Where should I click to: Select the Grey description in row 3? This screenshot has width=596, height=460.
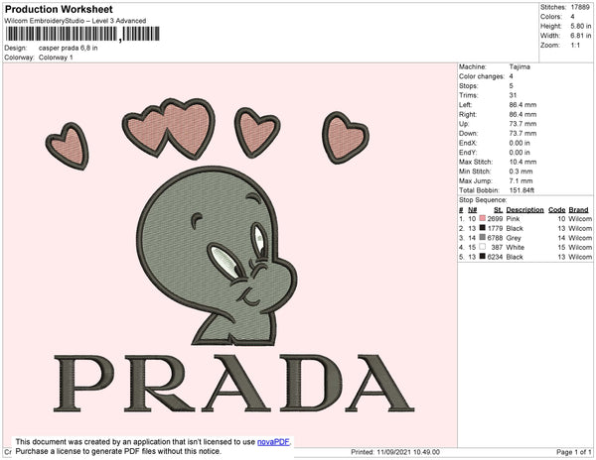(514, 238)
